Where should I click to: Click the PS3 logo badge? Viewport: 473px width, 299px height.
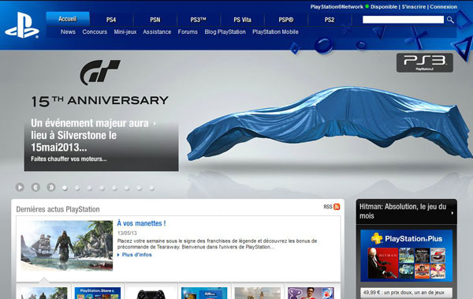tap(424, 62)
